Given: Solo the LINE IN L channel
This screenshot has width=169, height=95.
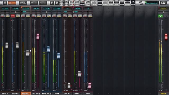Looking at the screenshot, I should tap(69, 16).
